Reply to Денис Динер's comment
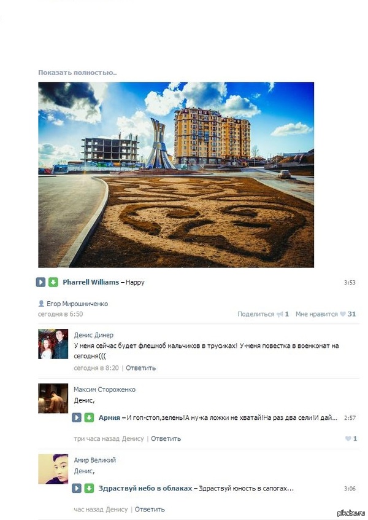 140,368
